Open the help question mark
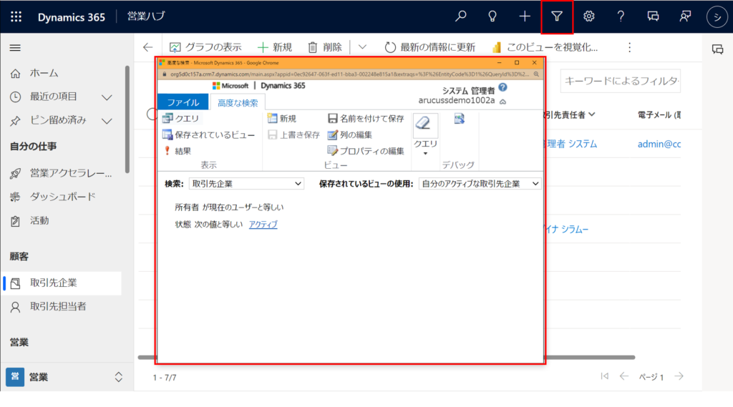Screen dimensions: 733x407 click(621, 16)
